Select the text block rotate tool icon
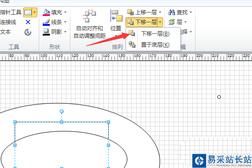The image size is (252, 168). click(28, 32)
